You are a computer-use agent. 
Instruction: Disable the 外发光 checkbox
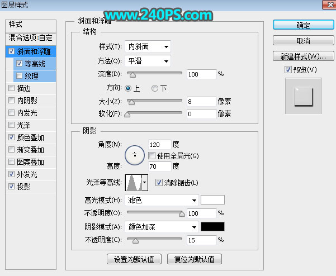click(x=11, y=174)
